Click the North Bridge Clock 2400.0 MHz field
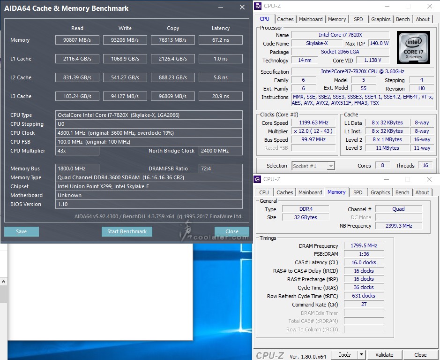Viewport: 440px width, 360px height. [x=221, y=151]
